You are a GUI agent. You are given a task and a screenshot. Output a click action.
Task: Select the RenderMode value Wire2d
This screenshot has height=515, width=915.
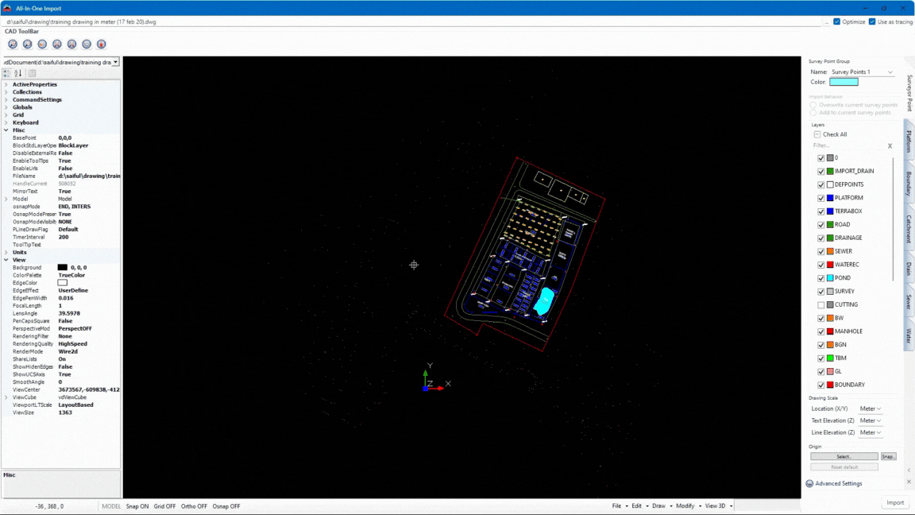click(x=68, y=351)
